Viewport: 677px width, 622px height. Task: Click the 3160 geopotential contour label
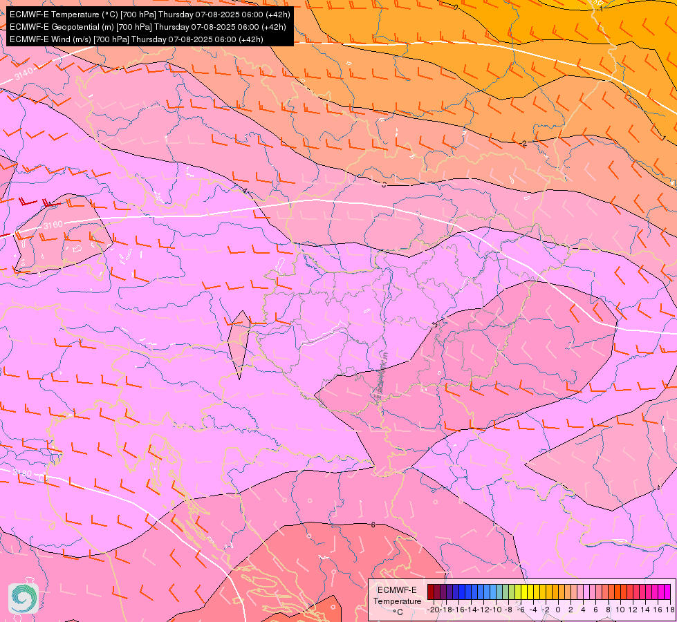point(53,225)
